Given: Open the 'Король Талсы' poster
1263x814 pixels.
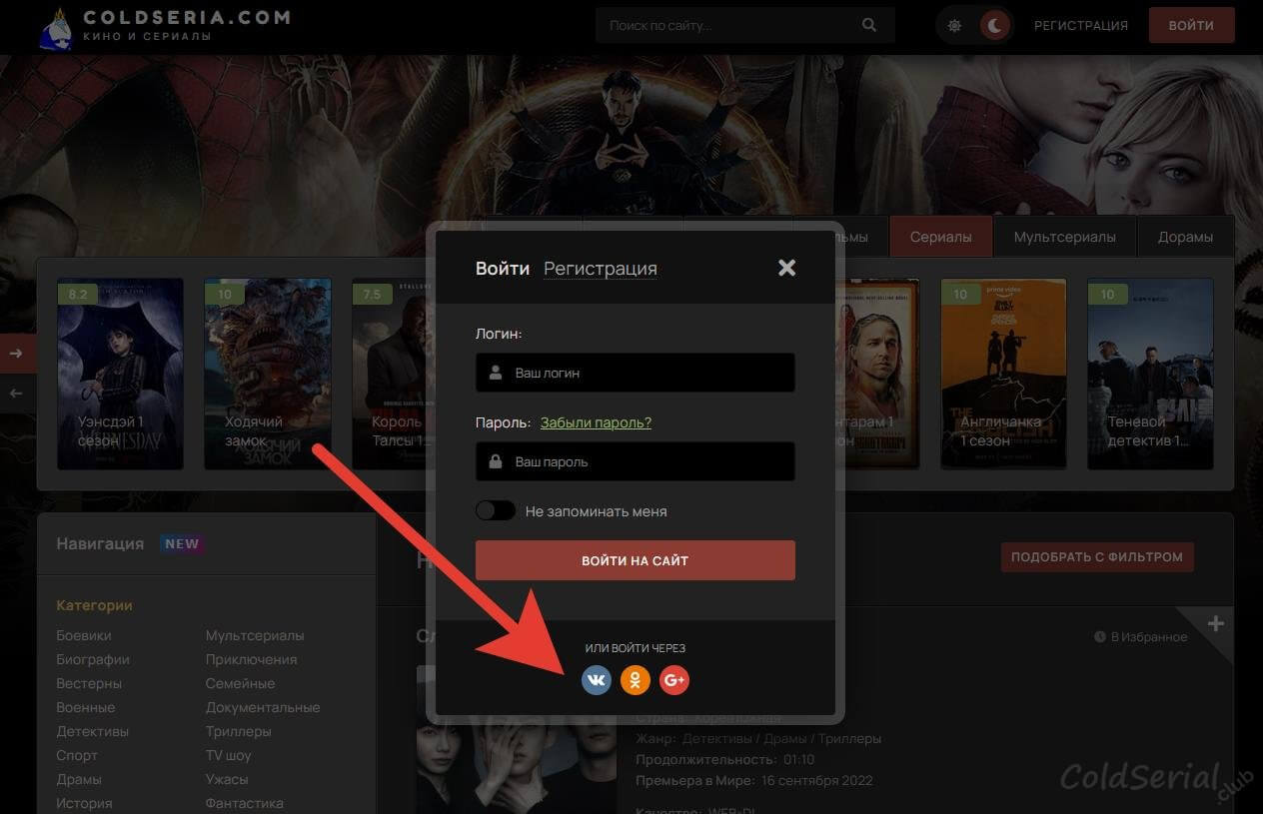Looking at the screenshot, I should click(393, 374).
